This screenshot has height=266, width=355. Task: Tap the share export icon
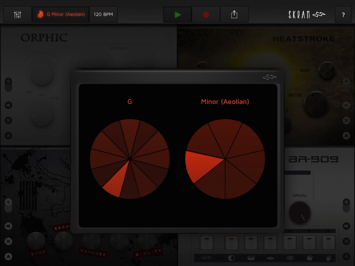[234, 15]
